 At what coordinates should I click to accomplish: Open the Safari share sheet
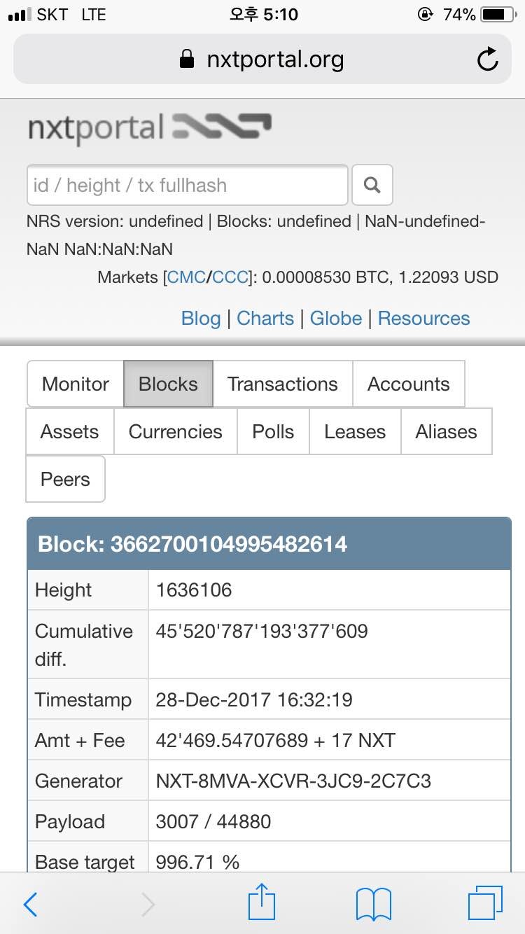262,902
